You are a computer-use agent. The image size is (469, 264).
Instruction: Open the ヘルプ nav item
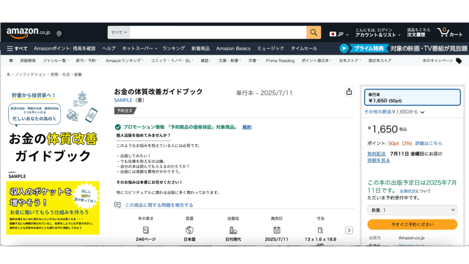click(109, 49)
